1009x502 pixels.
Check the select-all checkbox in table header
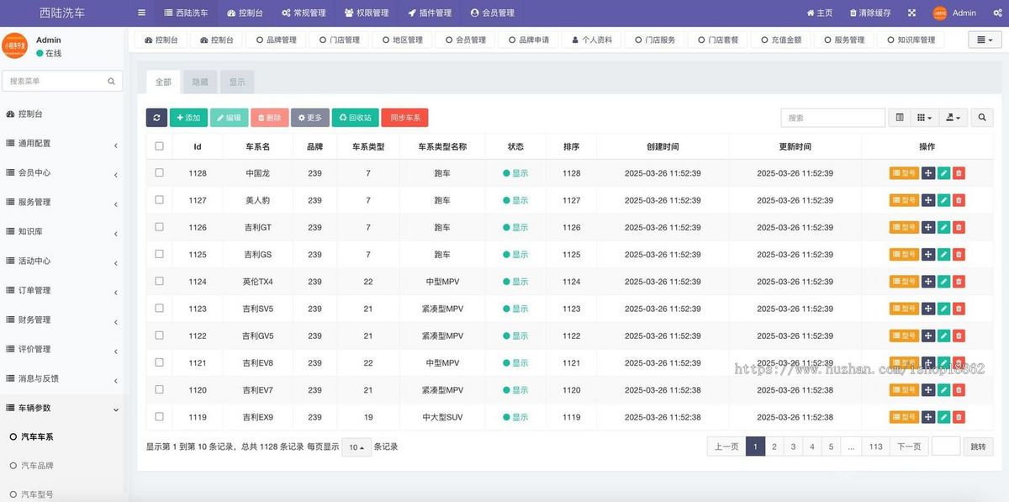tap(160, 146)
